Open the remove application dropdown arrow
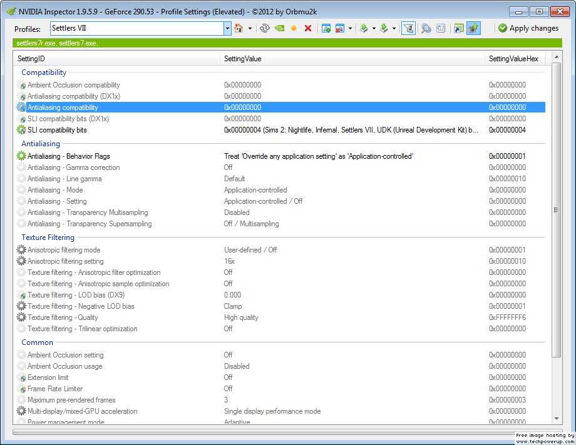The image size is (576, 445). (x=350, y=28)
